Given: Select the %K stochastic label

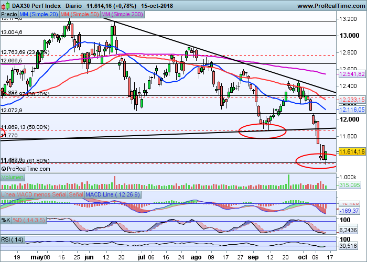Looking at the screenshot, I should [x=6, y=220].
